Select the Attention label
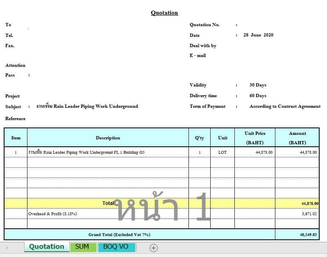 pyautogui.click(x=15, y=65)
